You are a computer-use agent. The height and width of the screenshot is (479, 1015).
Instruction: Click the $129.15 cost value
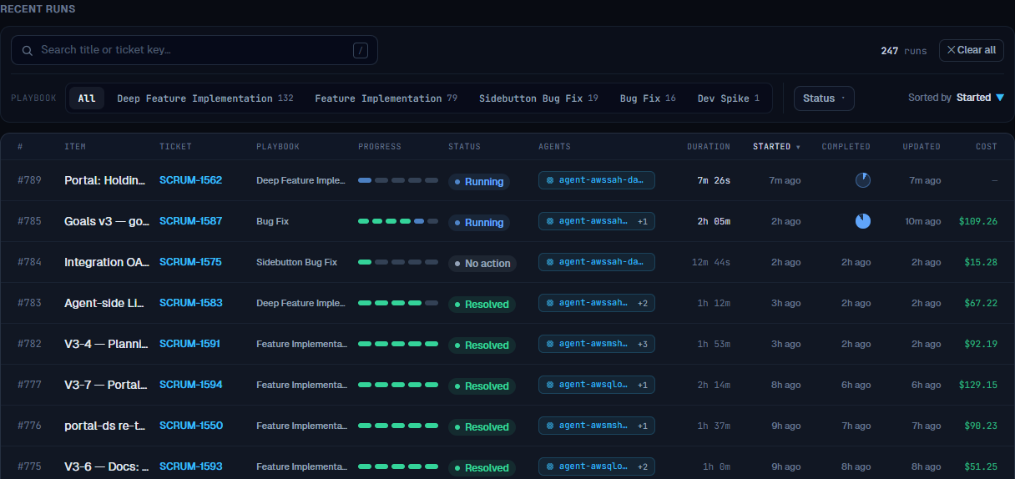(979, 385)
